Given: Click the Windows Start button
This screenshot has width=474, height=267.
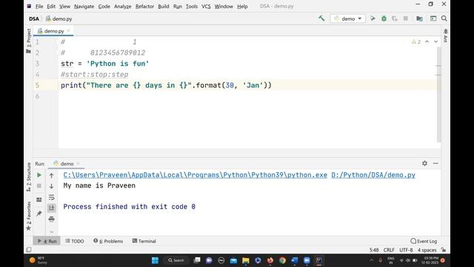Looking at the screenshot, I should pos(155,260).
